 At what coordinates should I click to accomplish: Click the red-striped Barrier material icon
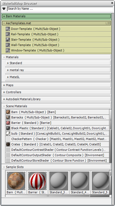pyautogui.click(x=8, y=123)
